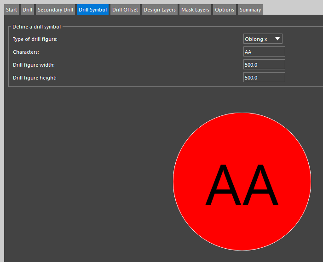Focus the Drill figure width field

(264, 65)
